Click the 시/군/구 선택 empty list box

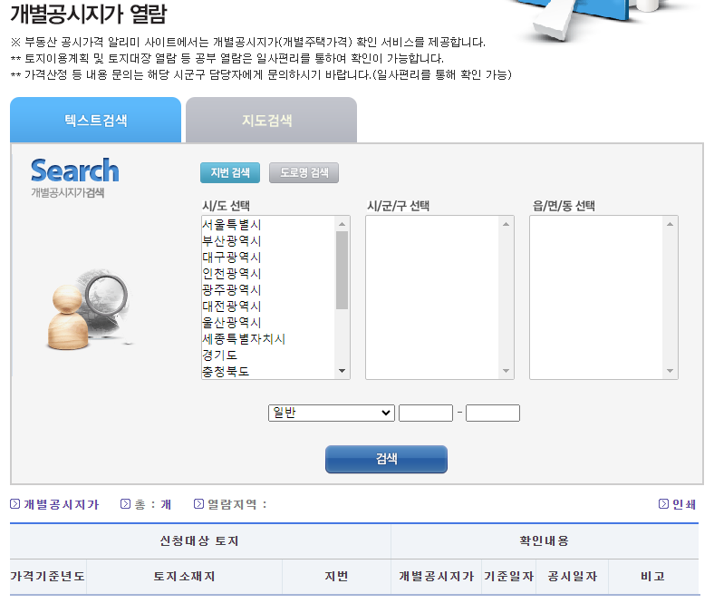click(439, 297)
